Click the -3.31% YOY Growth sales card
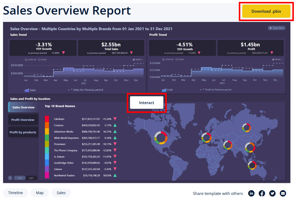The height and width of the screenshot is (204, 295). (x=43, y=48)
